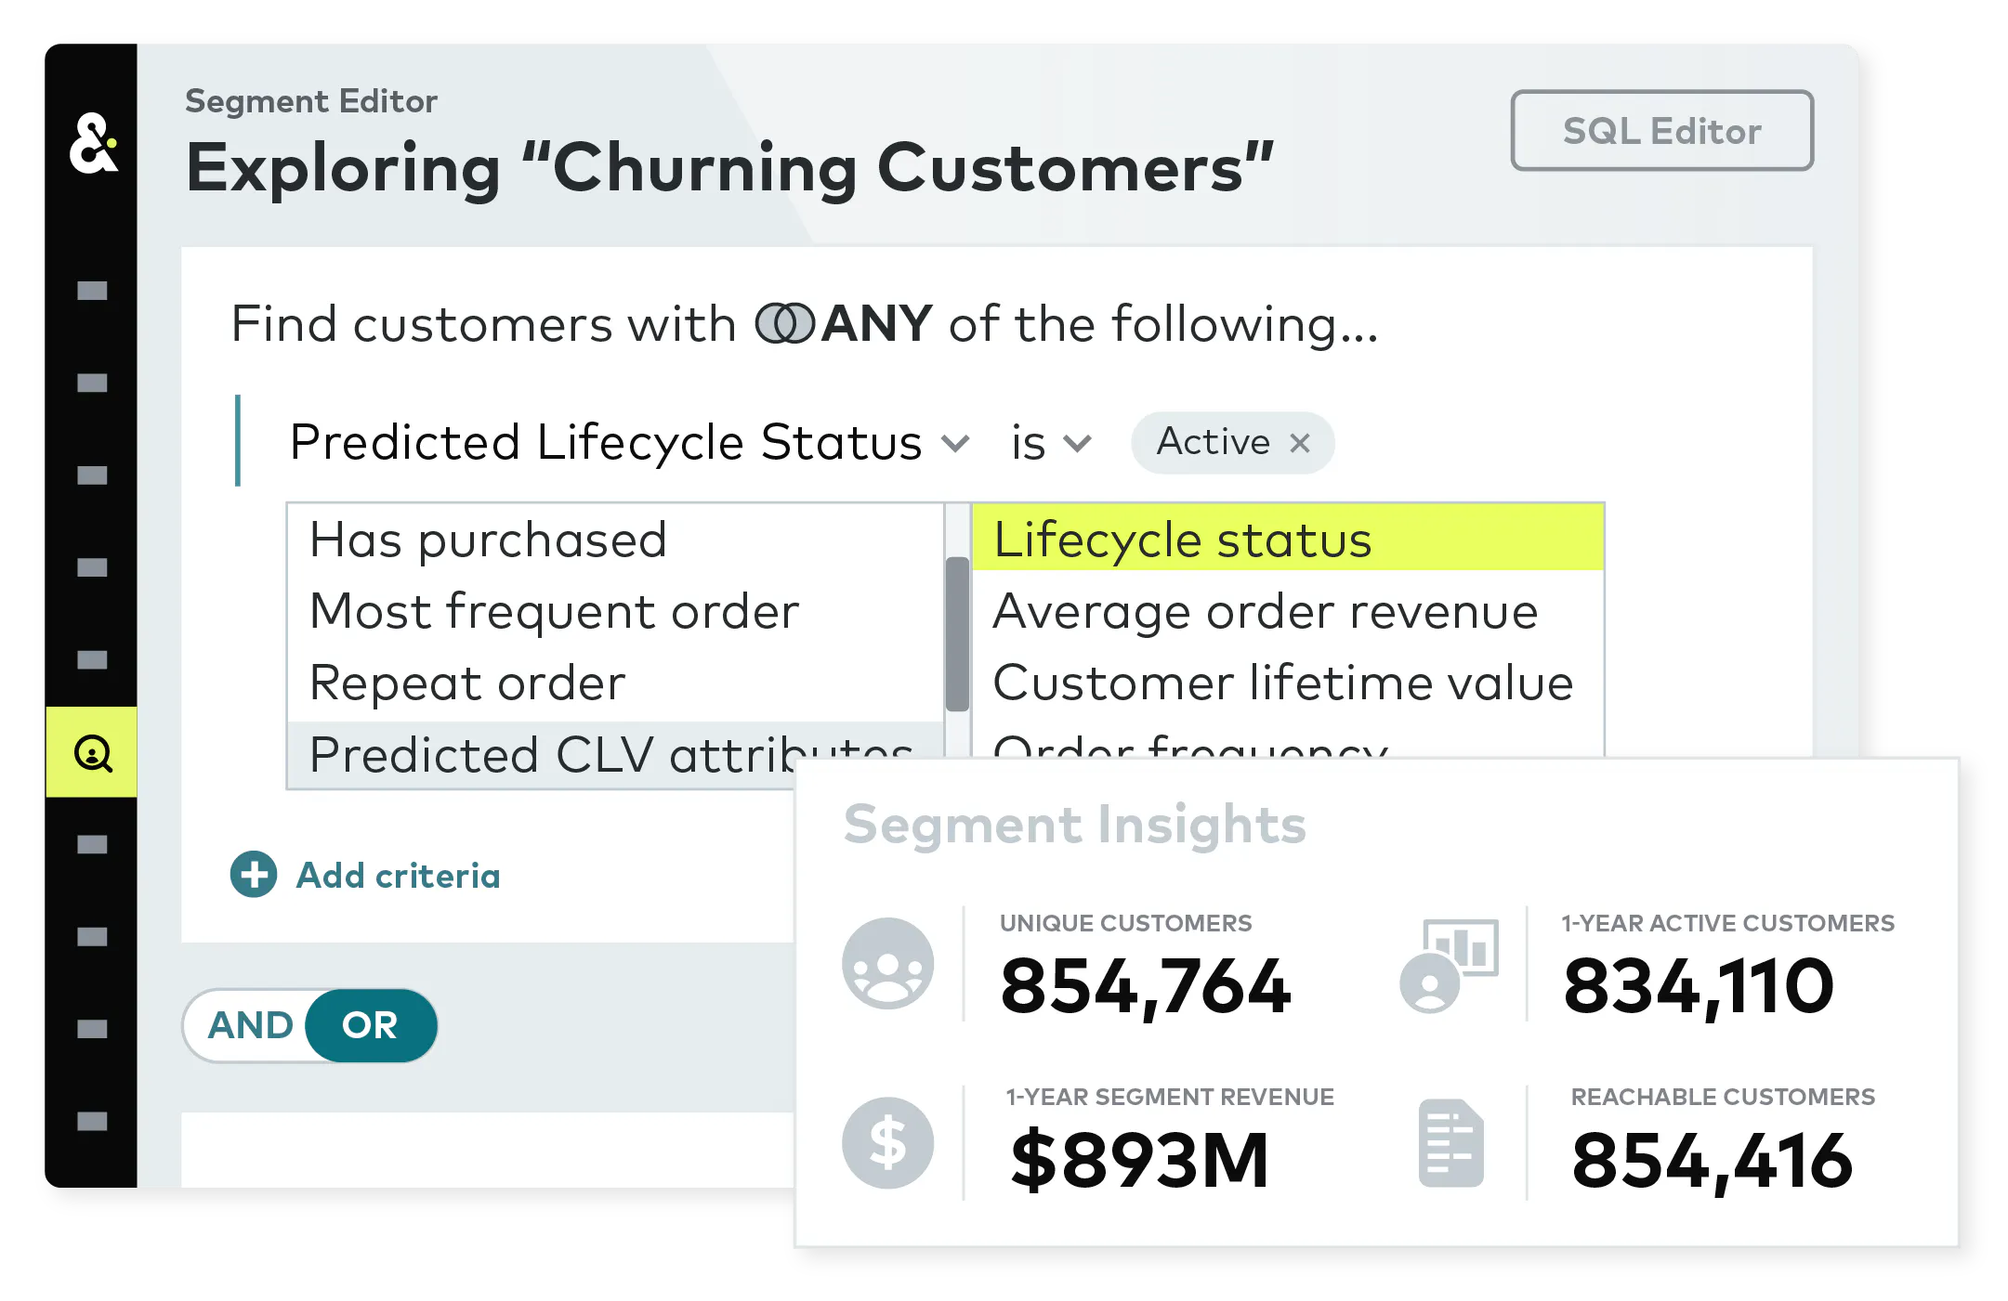Open the highlighted customer search sidebar icon

(x=92, y=752)
